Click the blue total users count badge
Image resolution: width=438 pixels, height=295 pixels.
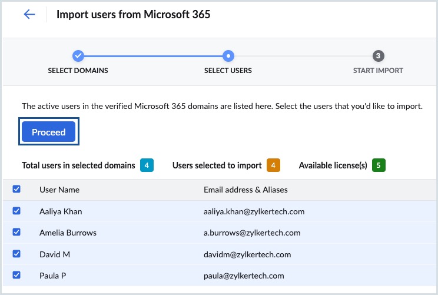pyautogui.click(x=147, y=165)
